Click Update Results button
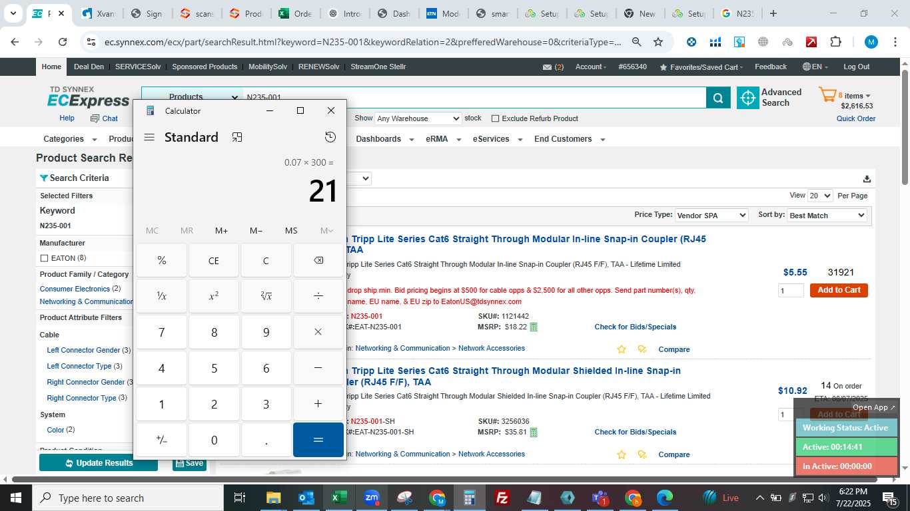Viewport: 910px width, 511px height. point(99,463)
